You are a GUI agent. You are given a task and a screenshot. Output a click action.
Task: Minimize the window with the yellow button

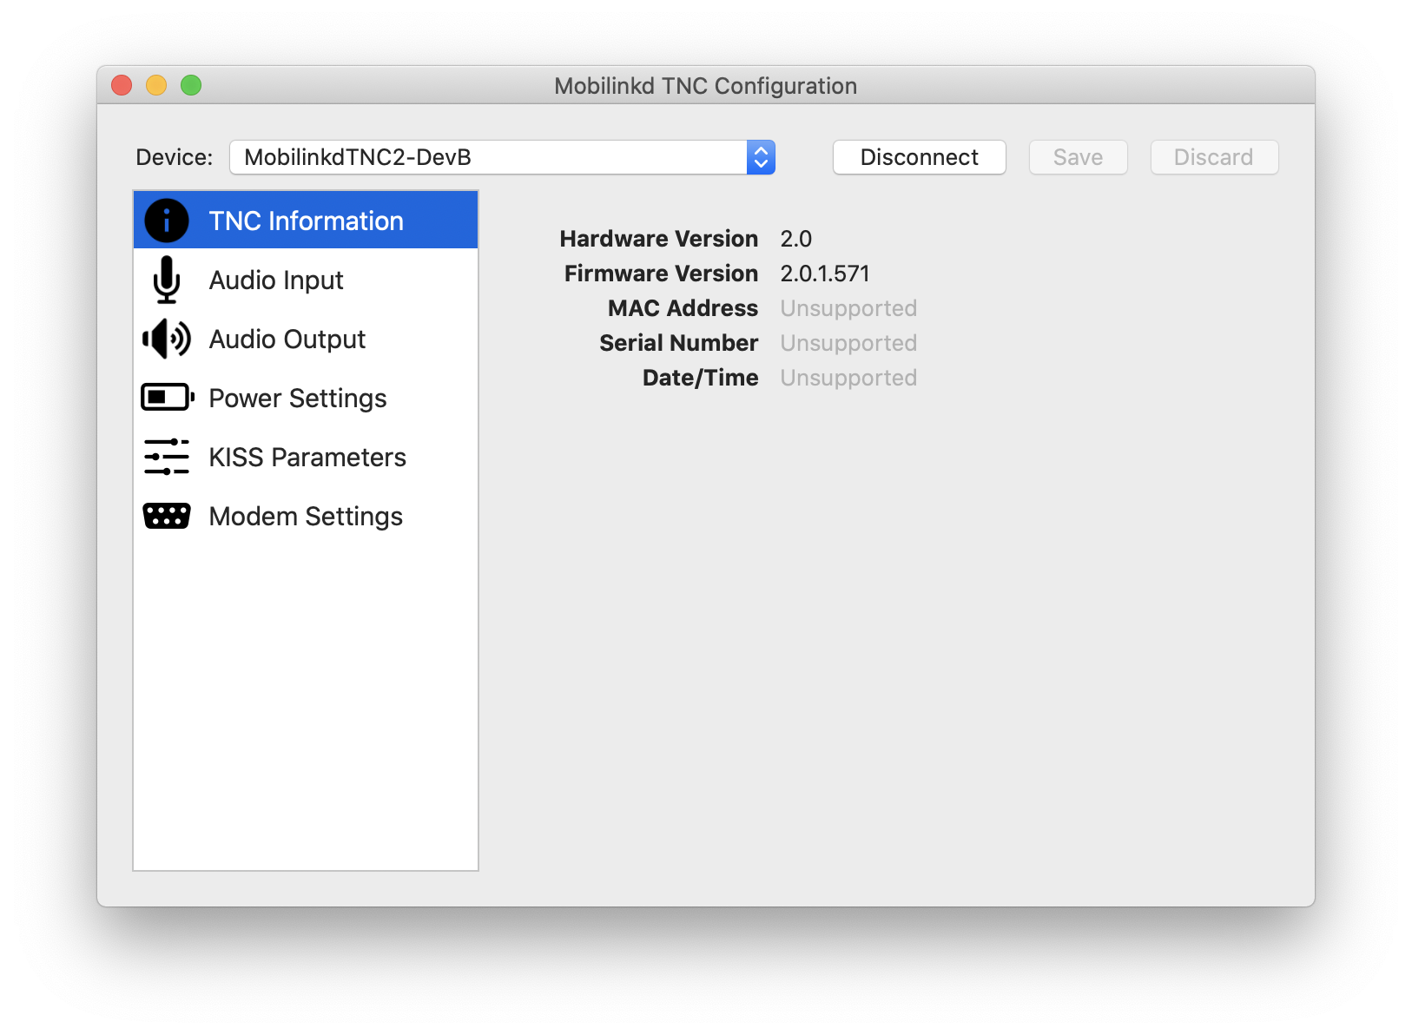click(x=156, y=85)
